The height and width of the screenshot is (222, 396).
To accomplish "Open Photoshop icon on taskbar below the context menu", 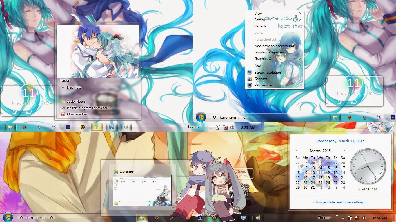I will [393, 117].
